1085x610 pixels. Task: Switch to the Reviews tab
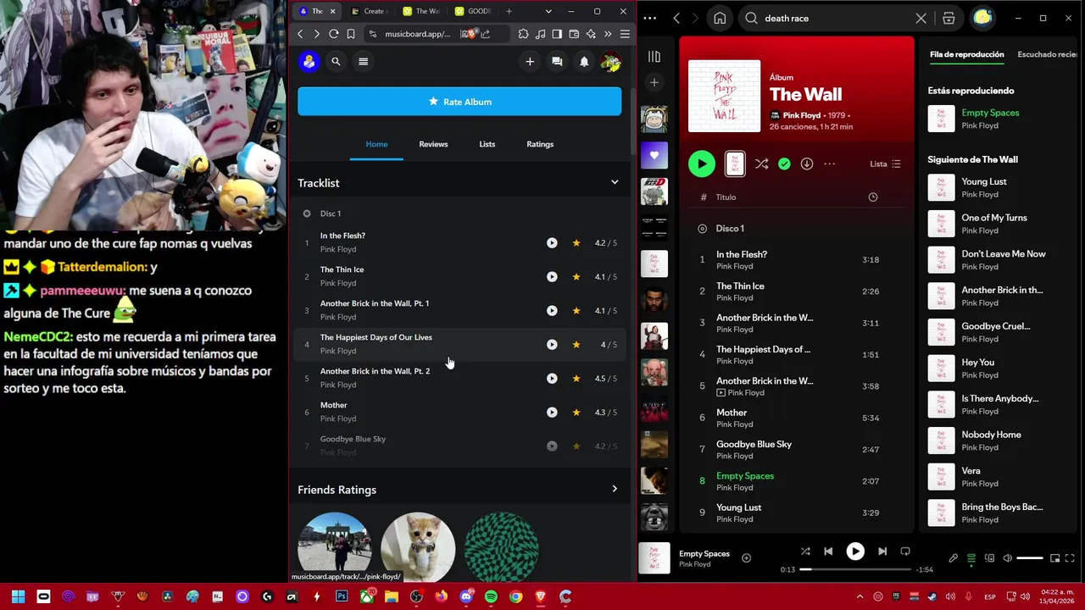coord(433,144)
